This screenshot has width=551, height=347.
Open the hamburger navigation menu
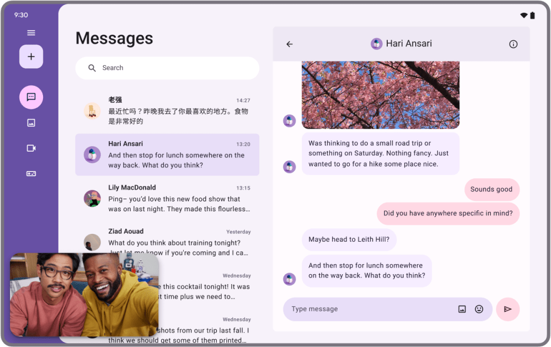point(31,33)
